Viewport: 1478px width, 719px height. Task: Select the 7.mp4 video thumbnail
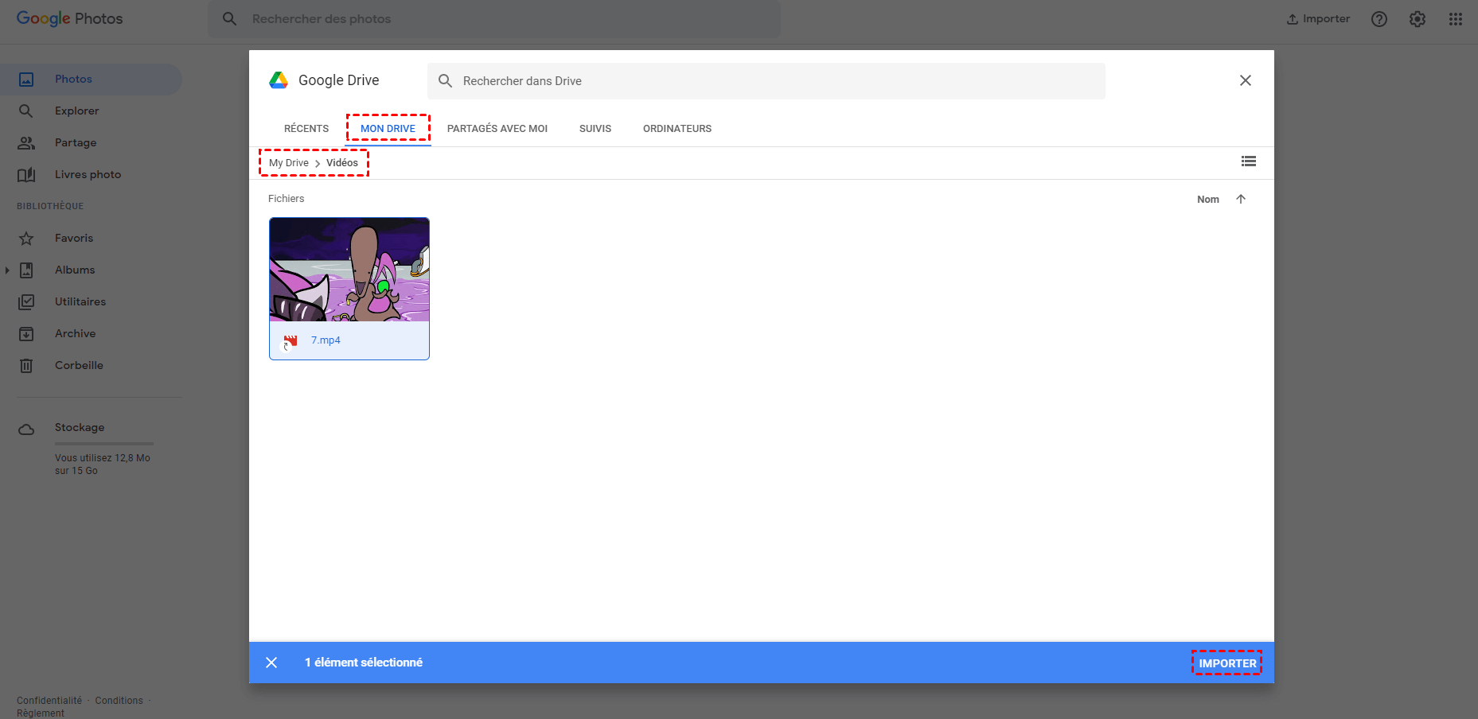coord(349,270)
